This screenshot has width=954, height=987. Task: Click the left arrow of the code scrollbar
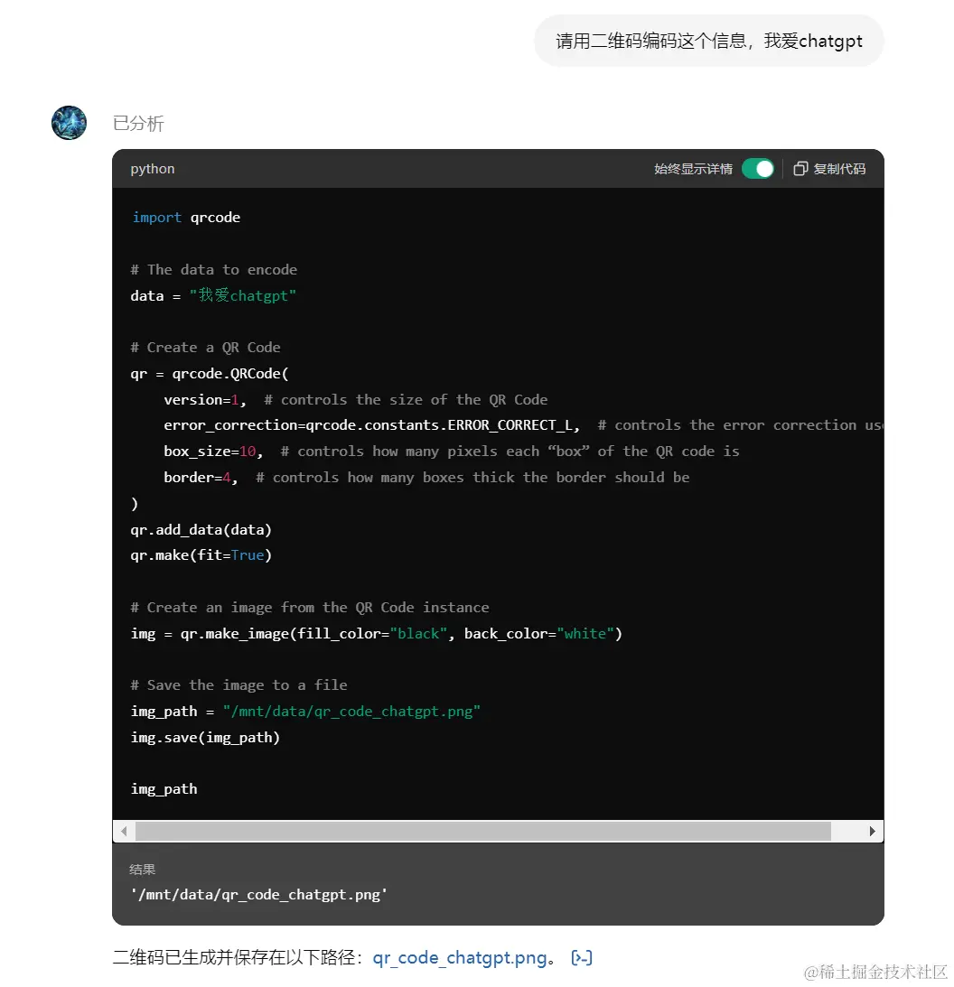[124, 831]
